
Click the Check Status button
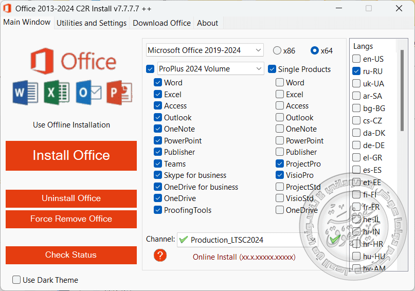click(71, 255)
